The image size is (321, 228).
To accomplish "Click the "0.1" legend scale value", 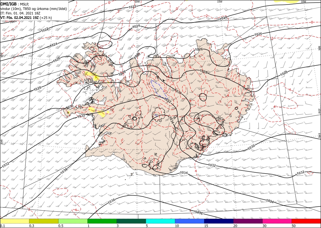I will coord(3,226).
